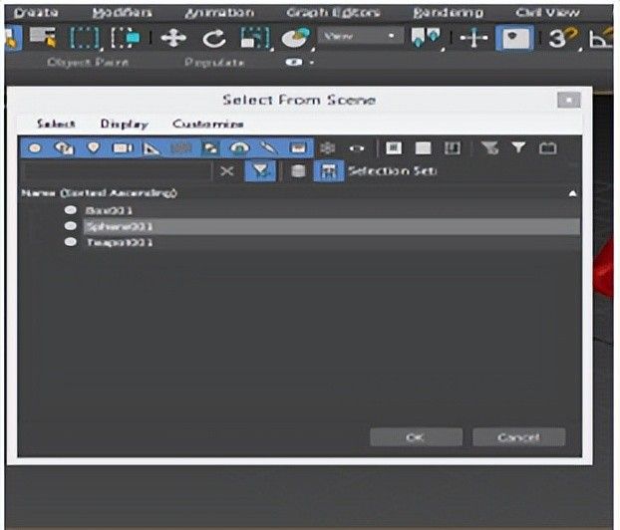
Task: Open the Select by Name tool in main toolbar
Action: coord(43,38)
